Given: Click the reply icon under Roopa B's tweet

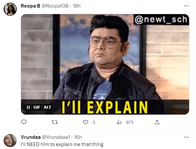Looking at the screenshot, I should coord(24,122).
